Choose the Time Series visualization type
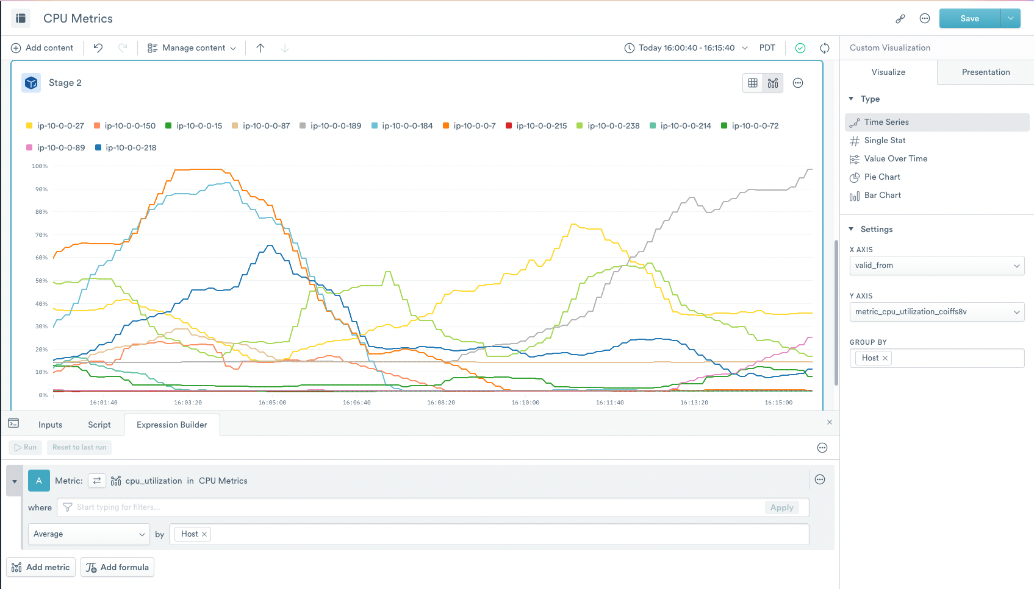Viewport: 1034px width, 589px height. pos(937,122)
